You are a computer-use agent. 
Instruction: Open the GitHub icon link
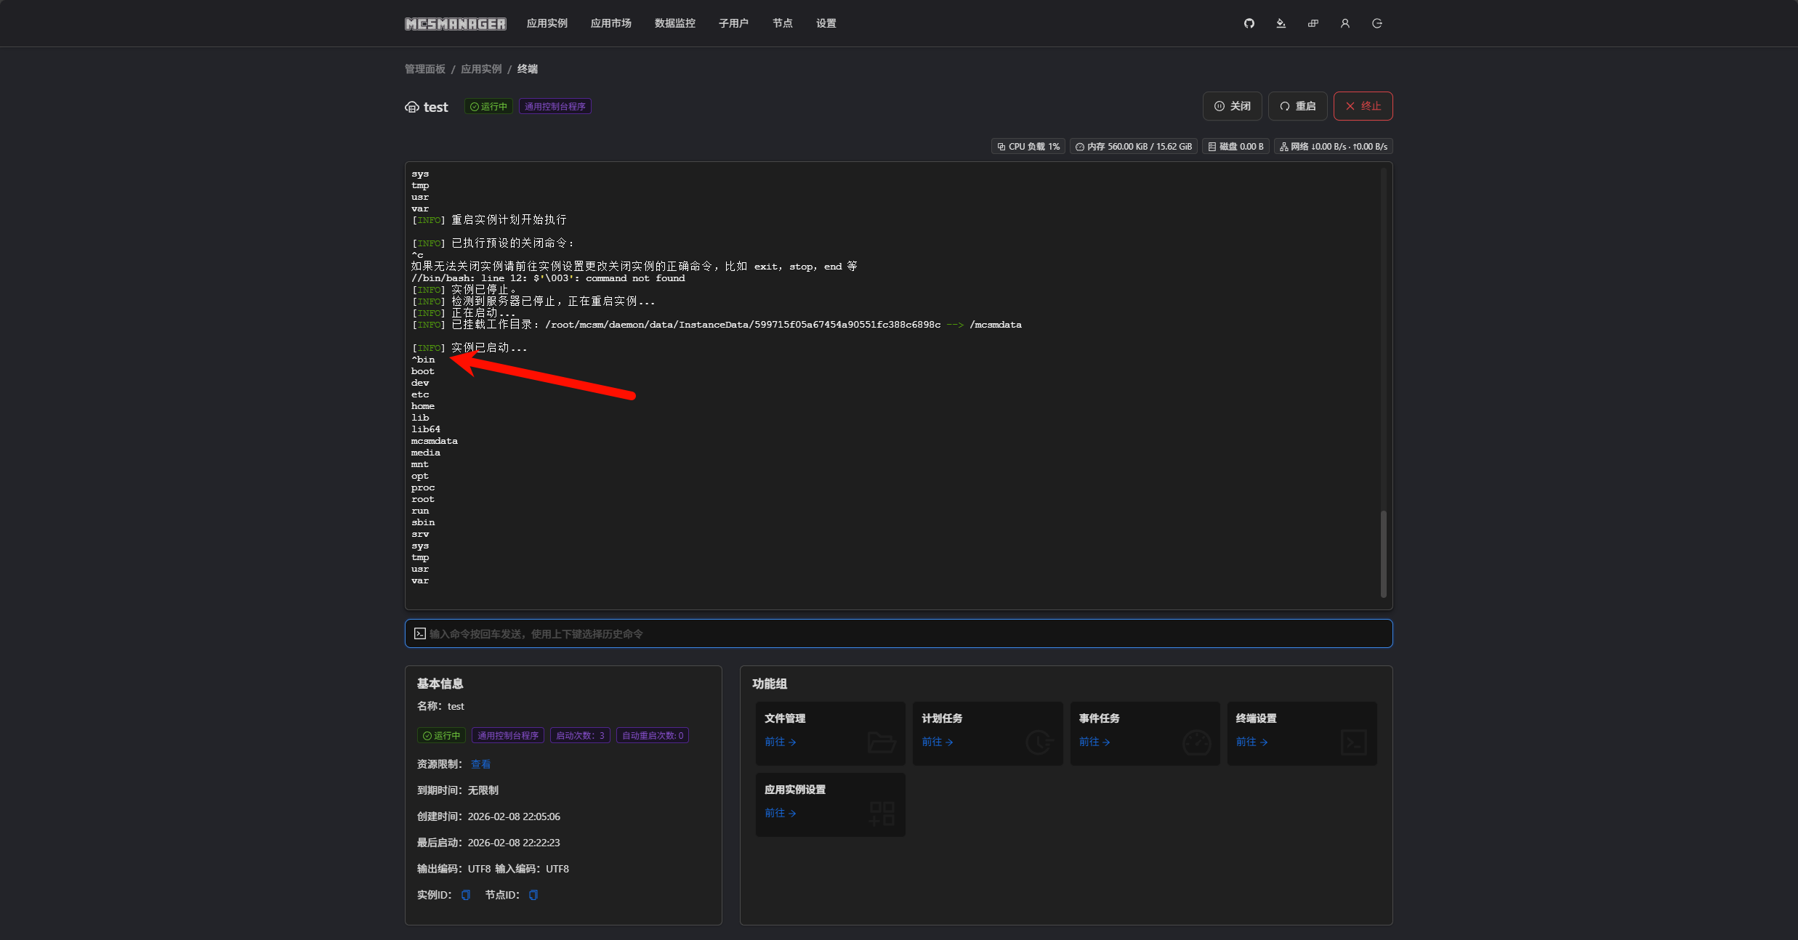[1249, 23]
